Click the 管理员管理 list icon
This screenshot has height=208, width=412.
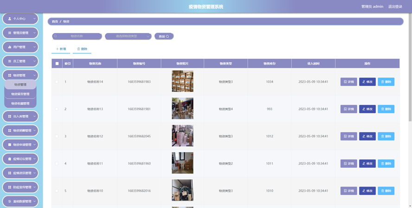click(10, 33)
